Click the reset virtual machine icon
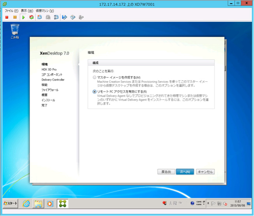Screen dimensions: 254x216 pos(32,17)
